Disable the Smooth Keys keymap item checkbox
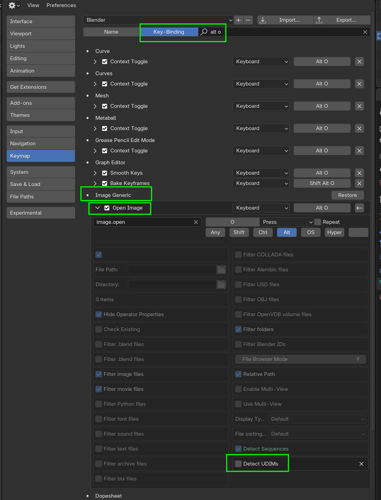The width and height of the screenshot is (381, 500). pos(104,173)
